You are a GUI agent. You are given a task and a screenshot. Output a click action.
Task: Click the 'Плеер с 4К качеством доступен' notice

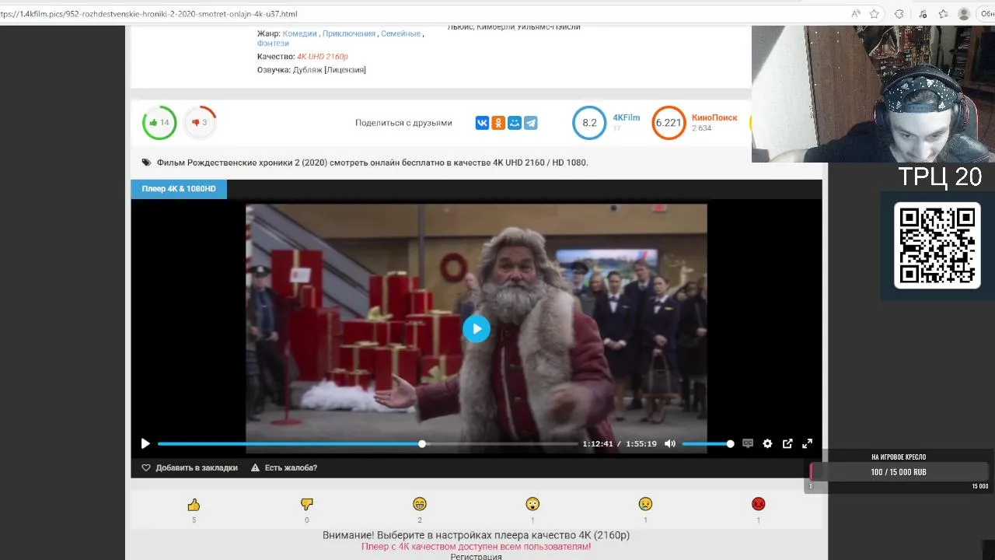(476, 547)
